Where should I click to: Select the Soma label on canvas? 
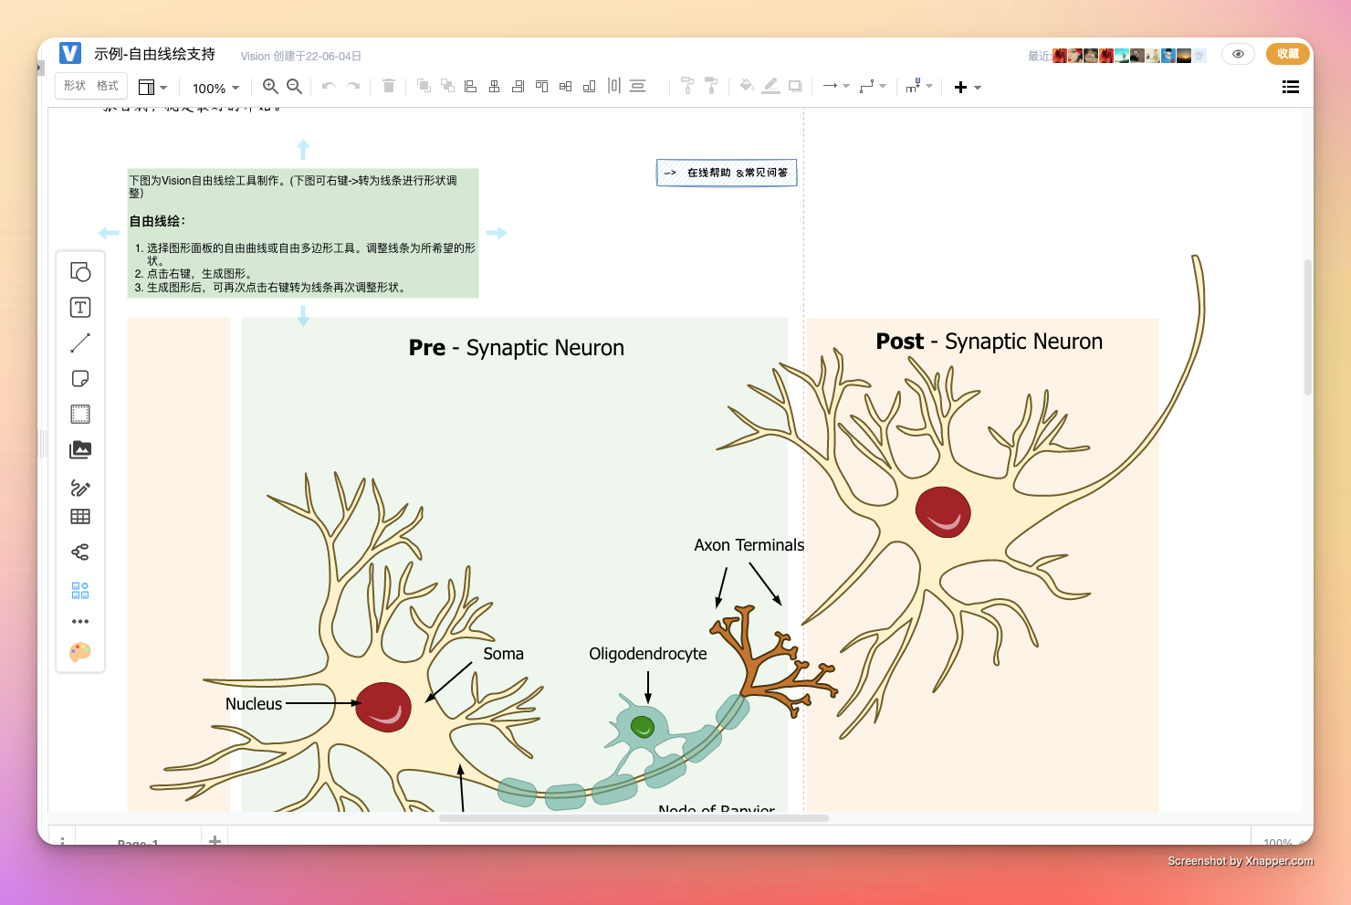point(503,654)
